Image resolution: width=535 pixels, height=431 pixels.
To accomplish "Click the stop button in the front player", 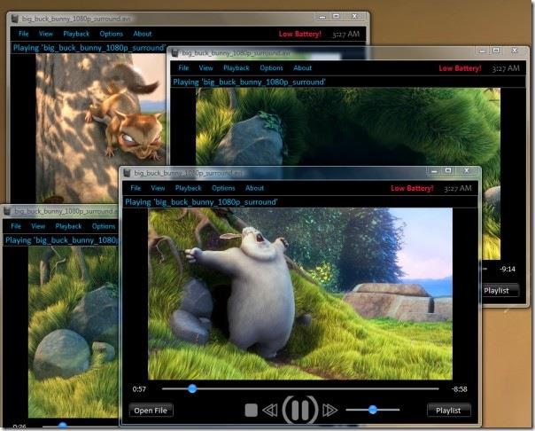I will click(x=251, y=410).
